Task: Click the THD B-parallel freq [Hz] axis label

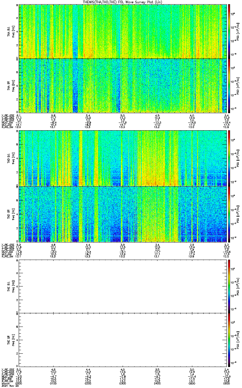Action: pos(14,214)
